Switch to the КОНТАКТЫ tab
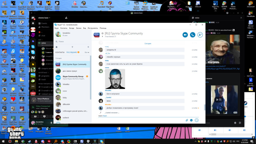 [x=60, y=52]
